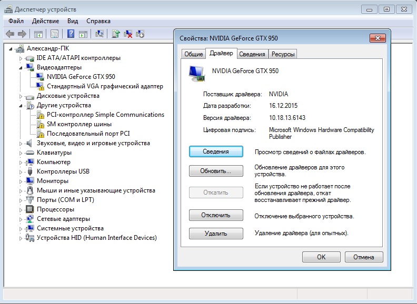Click the blue Help question mark icon

pyautogui.click(x=71, y=34)
